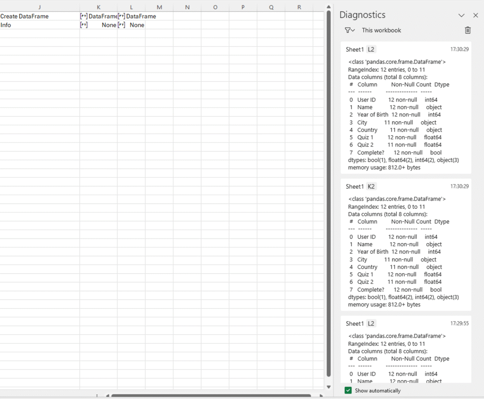
Task: Click the vertical scrollbar thumb
Action: (x=329, y=193)
